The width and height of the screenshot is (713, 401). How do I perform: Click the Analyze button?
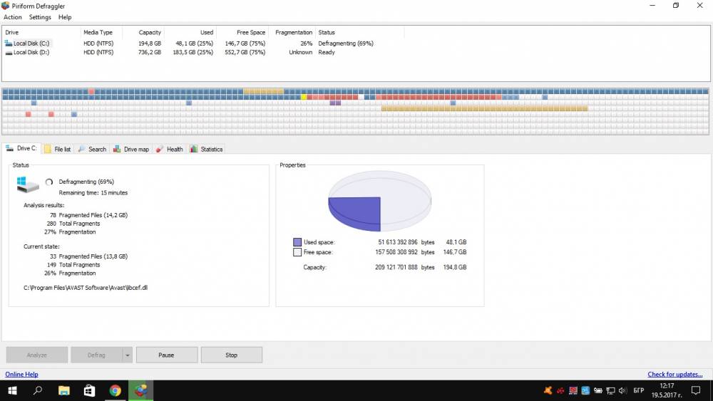(x=37, y=355)
